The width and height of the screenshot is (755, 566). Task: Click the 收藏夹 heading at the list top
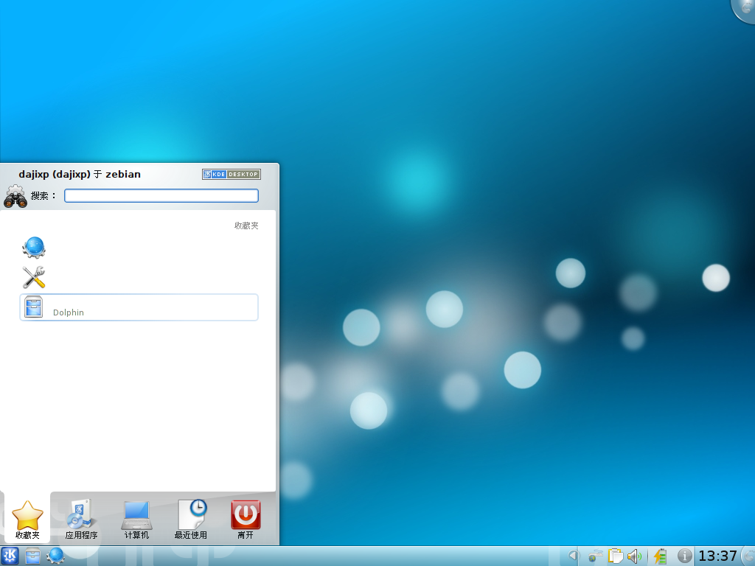[246, 226]
